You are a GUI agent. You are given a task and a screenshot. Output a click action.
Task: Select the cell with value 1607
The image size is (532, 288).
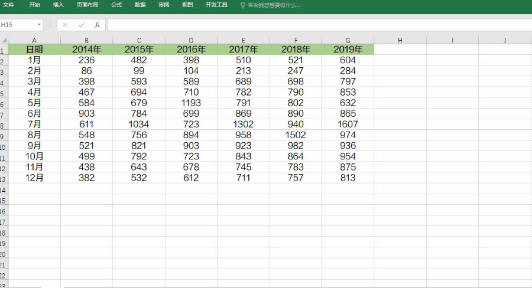(x=348, y=125)
